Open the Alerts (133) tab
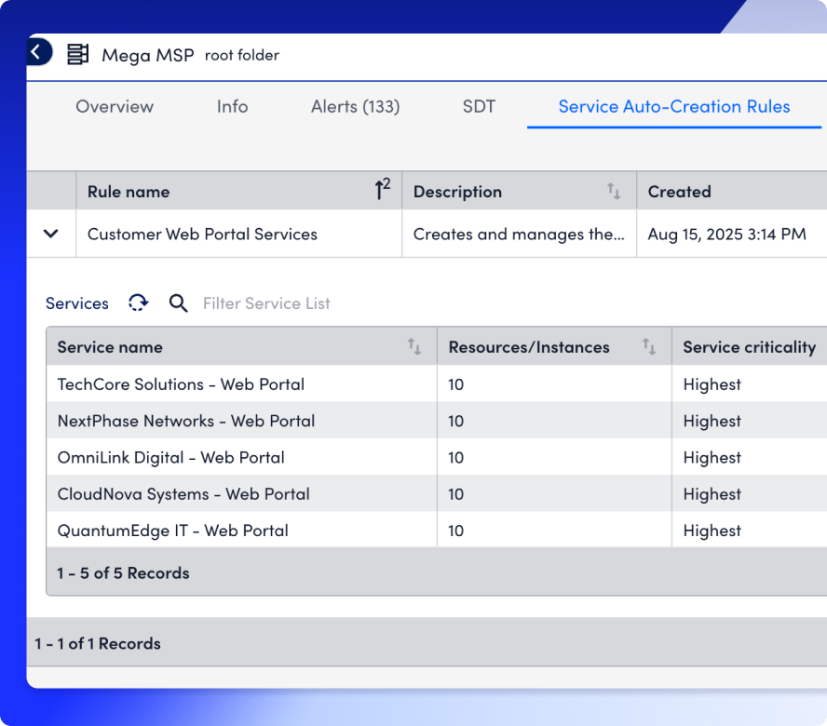The width and height of the screenshot is (827, 726). [355, 107]
